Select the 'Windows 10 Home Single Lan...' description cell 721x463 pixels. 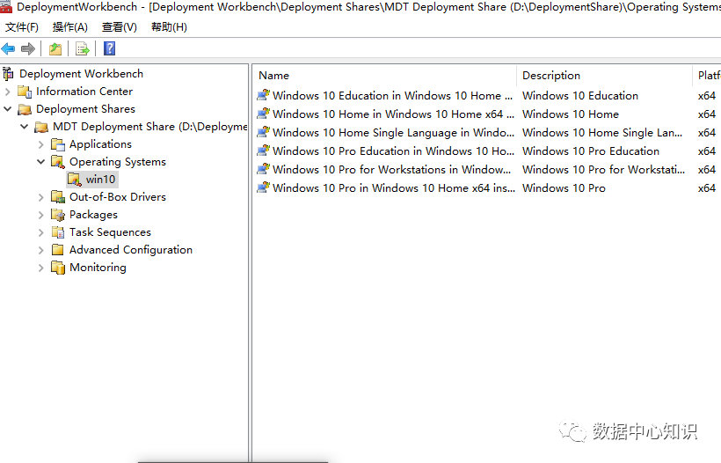[602, 133]
